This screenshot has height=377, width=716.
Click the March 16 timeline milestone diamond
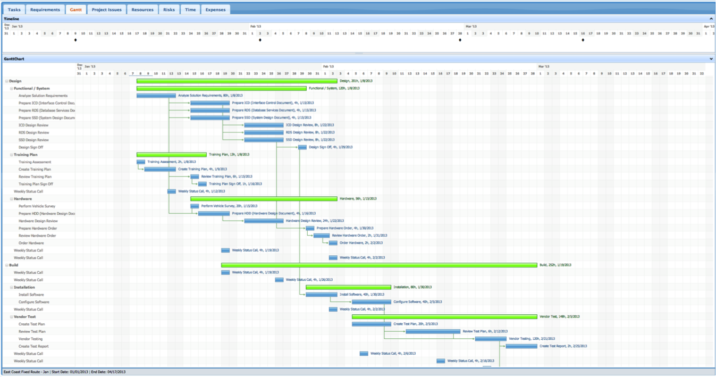pyautogui.click(x=583, y=40)
